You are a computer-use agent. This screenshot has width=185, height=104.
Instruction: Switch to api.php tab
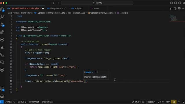point(78,8)
